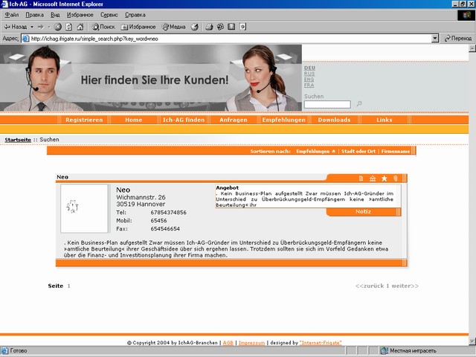Image resolution: width=476 pixels, height=357 pixels.
Task: Click the weiter>> pagination link
Action: tap(405, 286)
